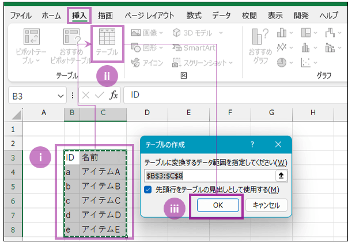Click キャンセル in the dialog
Image resolution: width=352 pixels, height=246 pixels.
click(x=267, y=205)
